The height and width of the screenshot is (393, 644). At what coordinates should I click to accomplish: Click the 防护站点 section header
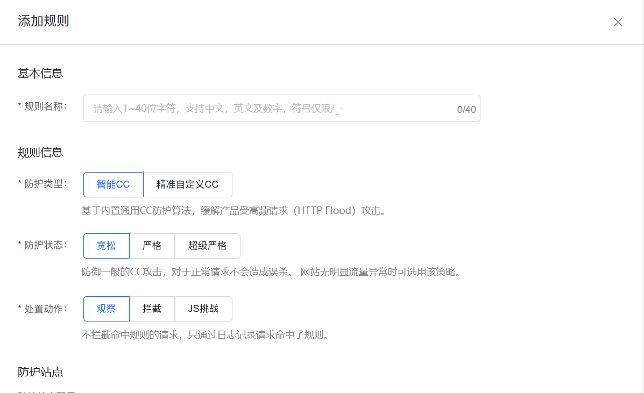[40, 371]
